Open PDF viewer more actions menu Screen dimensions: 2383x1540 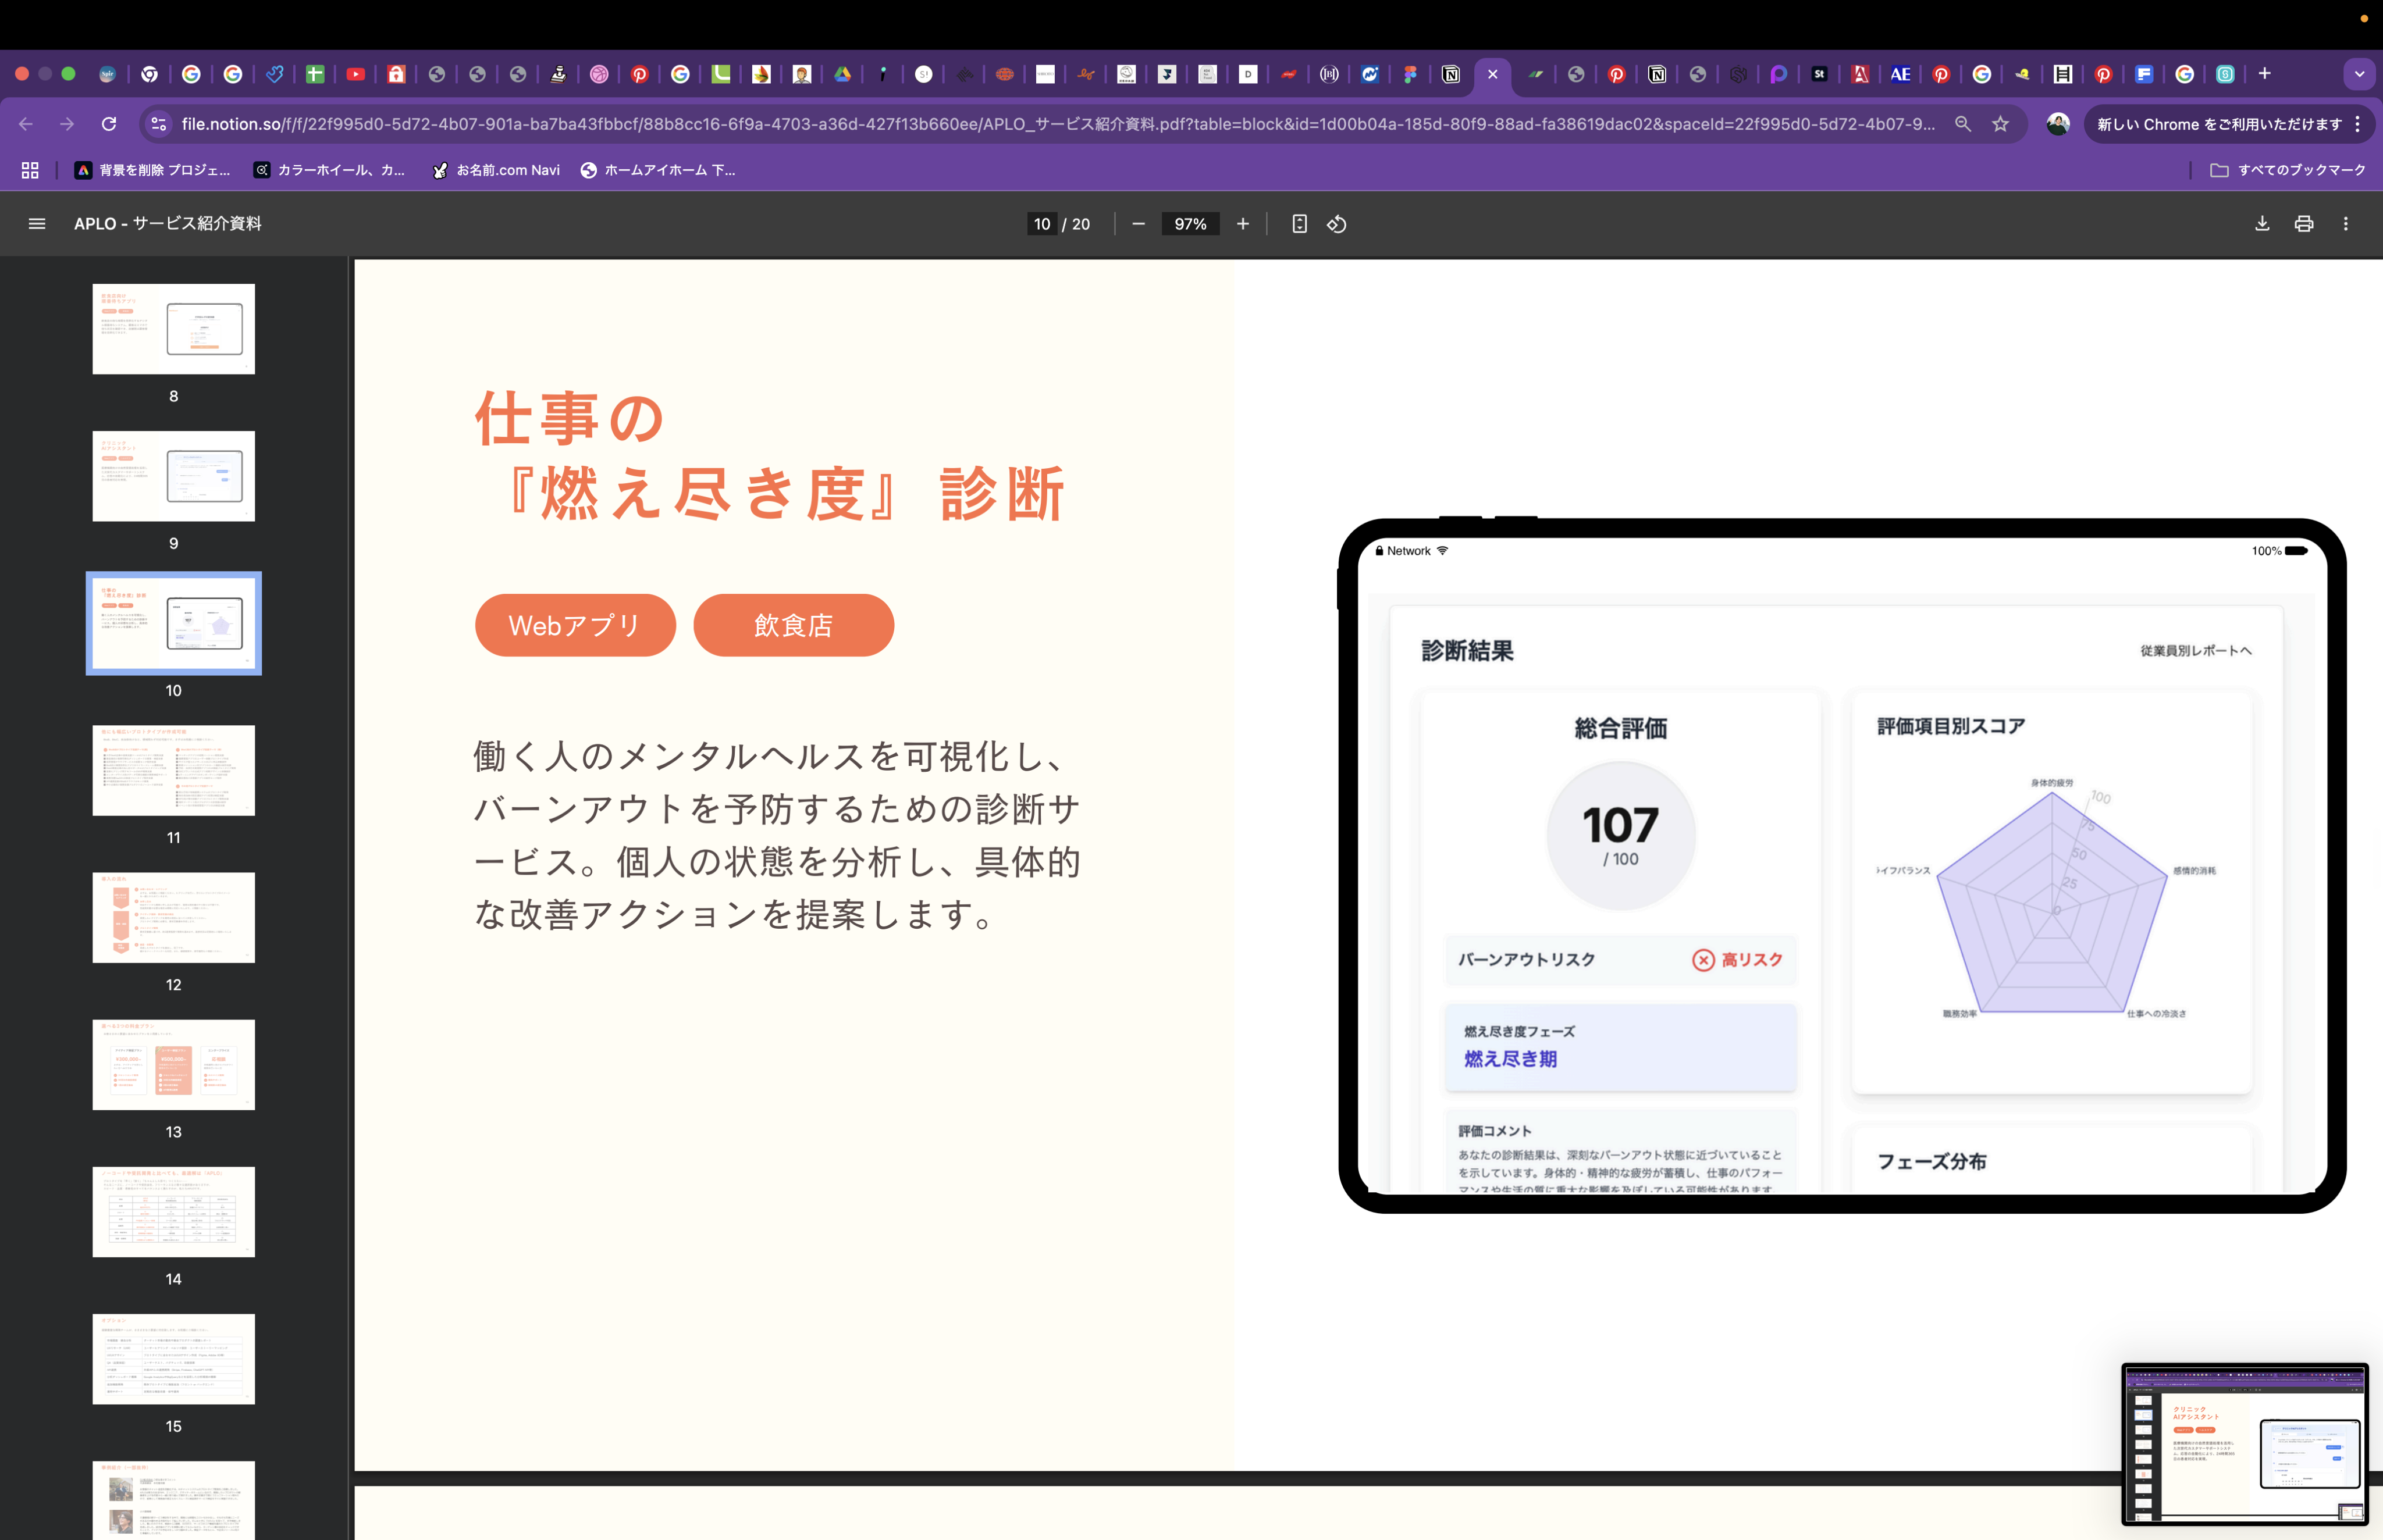(2346, 224)
